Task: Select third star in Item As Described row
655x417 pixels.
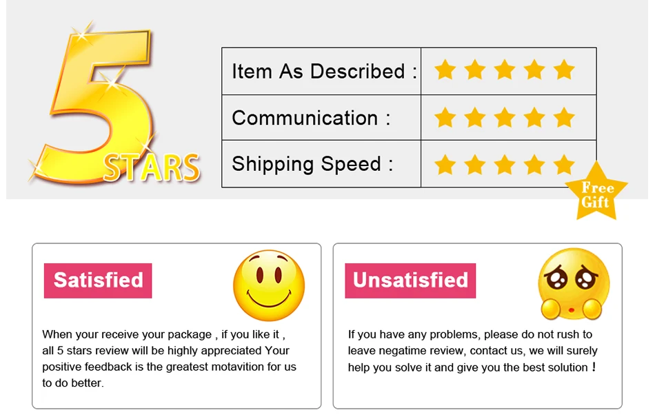Action: (x=505, y=70)
